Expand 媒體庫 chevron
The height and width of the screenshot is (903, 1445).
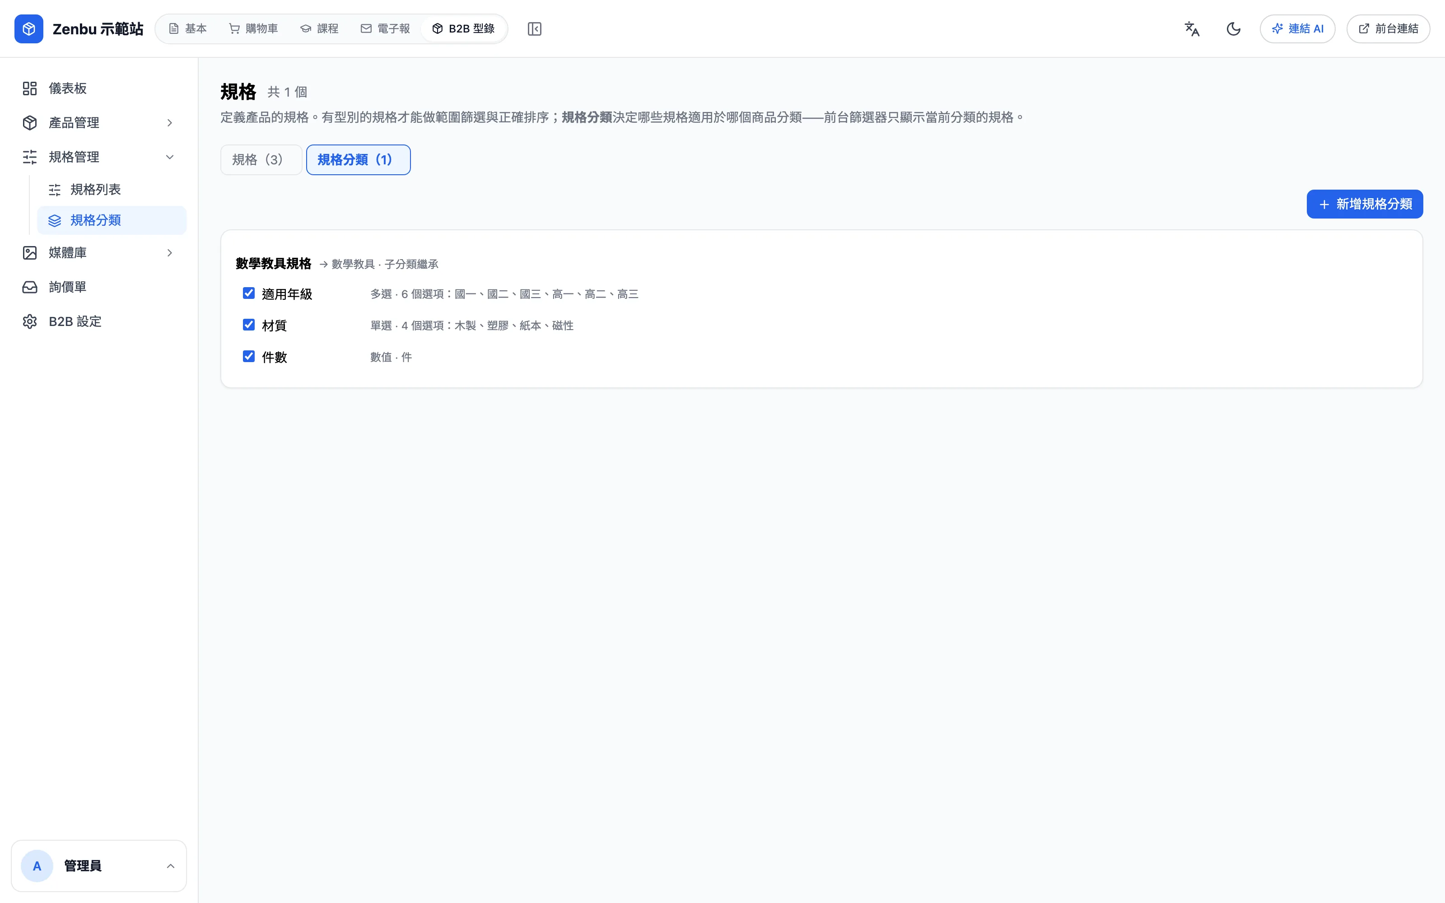tap(170, 253)
